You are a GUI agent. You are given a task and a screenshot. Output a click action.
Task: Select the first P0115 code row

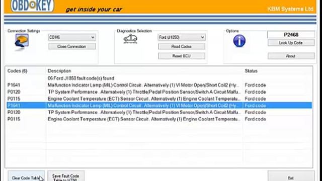[159, 99]
